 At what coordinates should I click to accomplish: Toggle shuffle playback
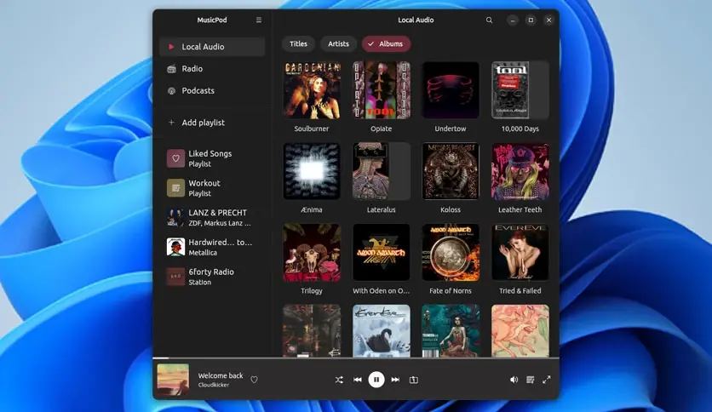click(x=339, y=380)
